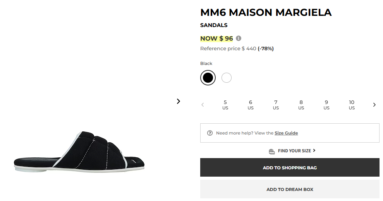Image resolution: width=383 pixels, height=201 pixels.
Task: Pick size 10 US
Action: click(352, 105)
